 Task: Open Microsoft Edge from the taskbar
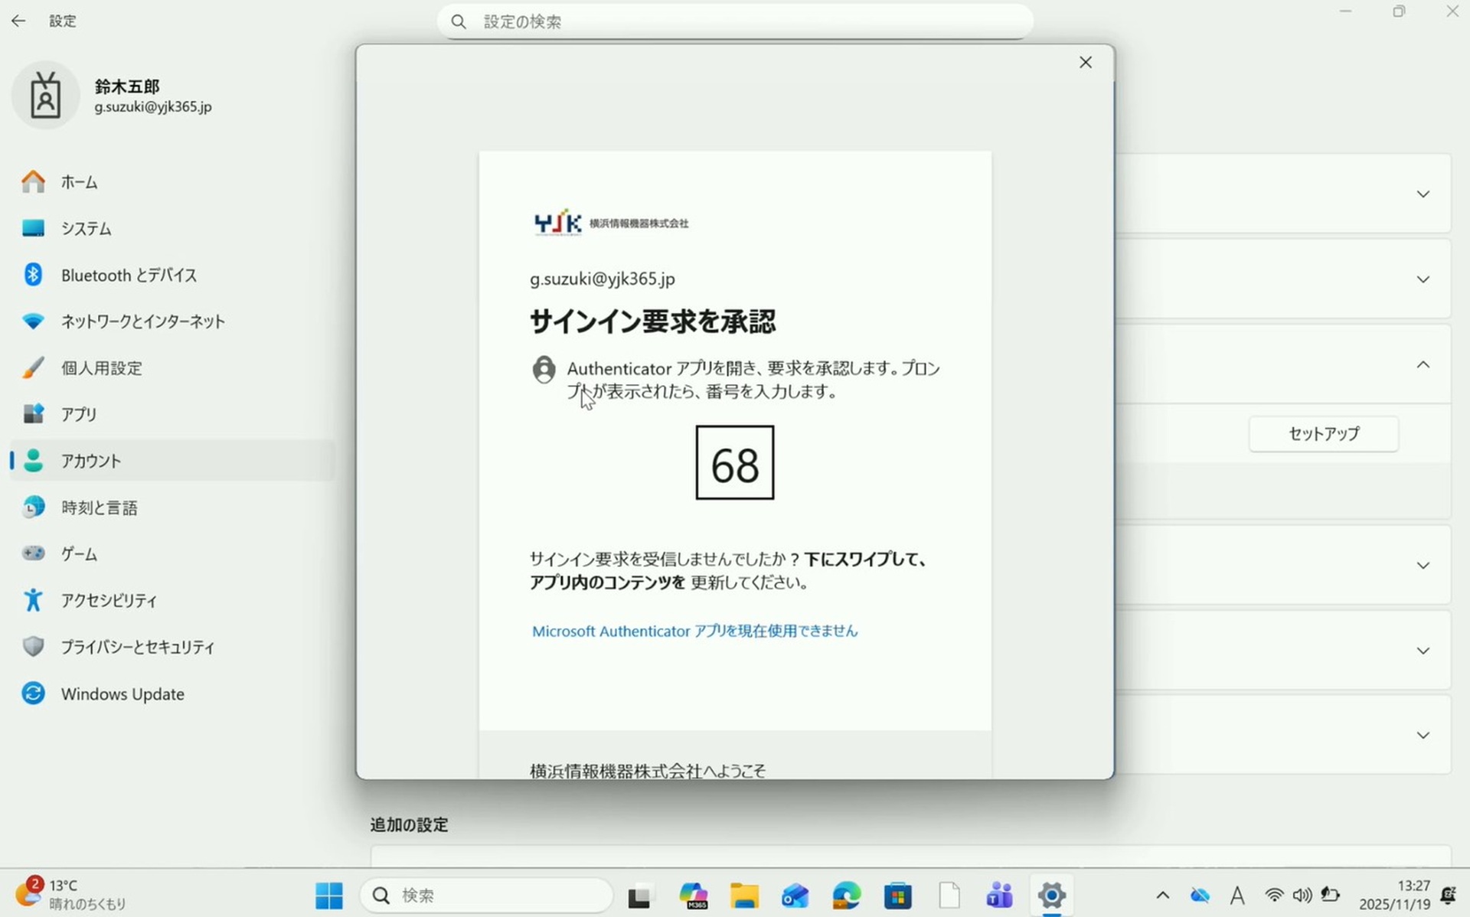pos(847,896)
